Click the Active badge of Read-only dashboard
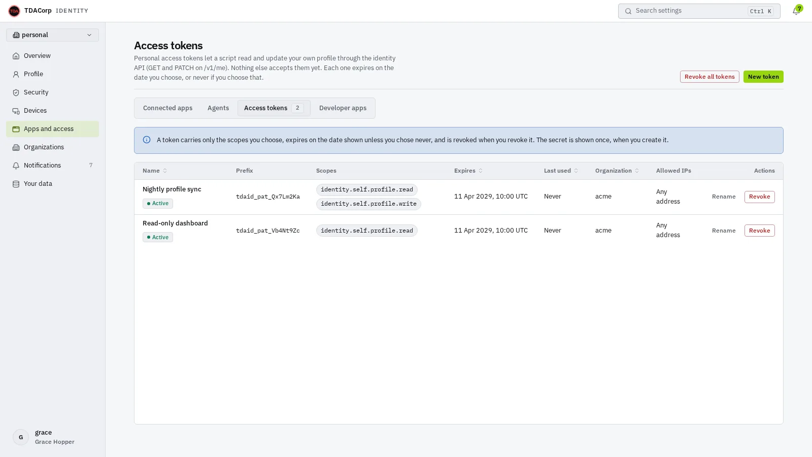 (158, 238)
